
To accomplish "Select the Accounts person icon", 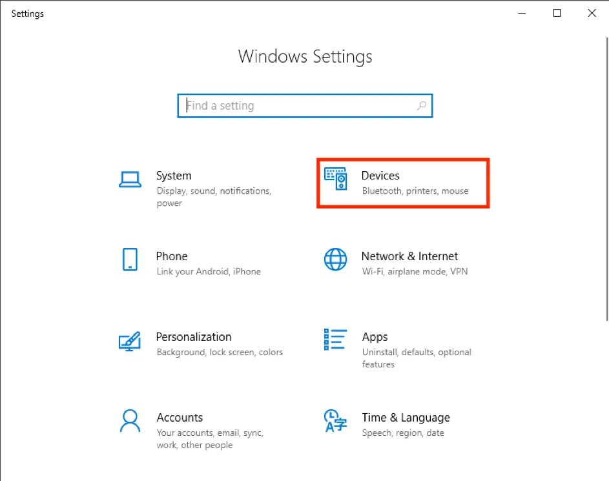I will pyautogui.click(x=130, y=421).
